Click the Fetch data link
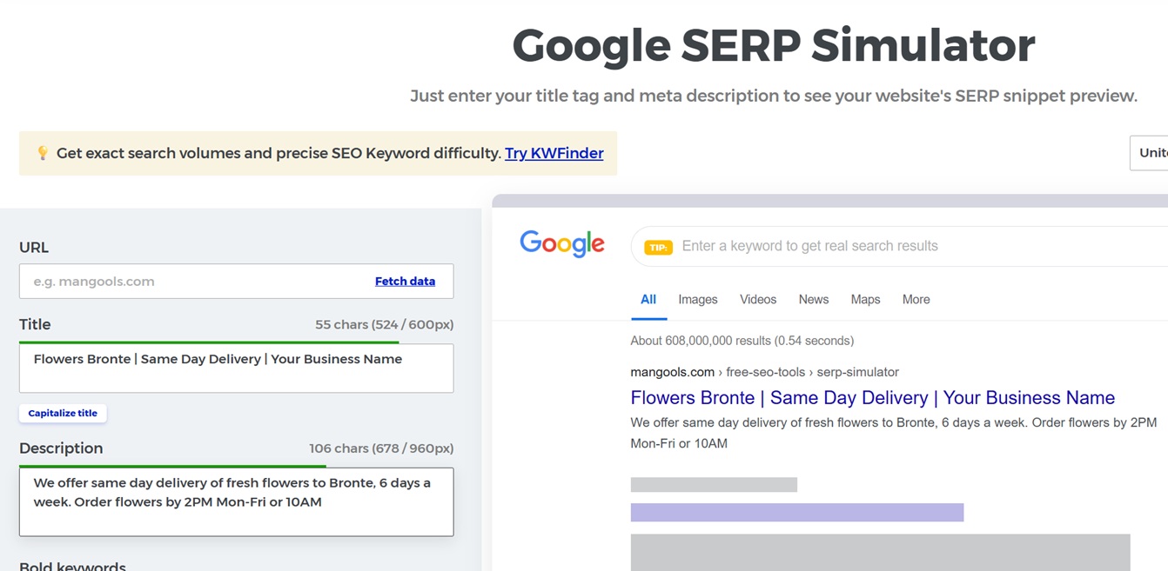Image resolution: width=1168 pixels, height=571 pixels. [405, 281]
